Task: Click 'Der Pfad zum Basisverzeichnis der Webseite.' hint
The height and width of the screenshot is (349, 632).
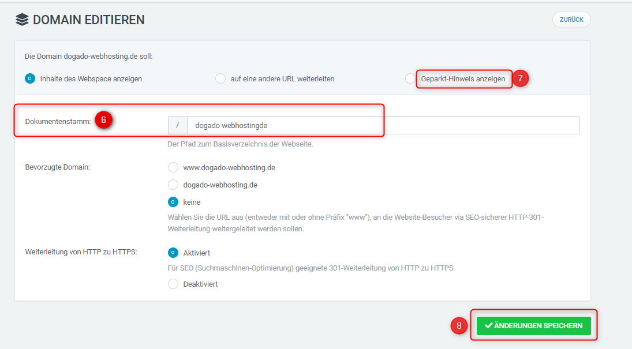Action: click(x=240, y=144)
